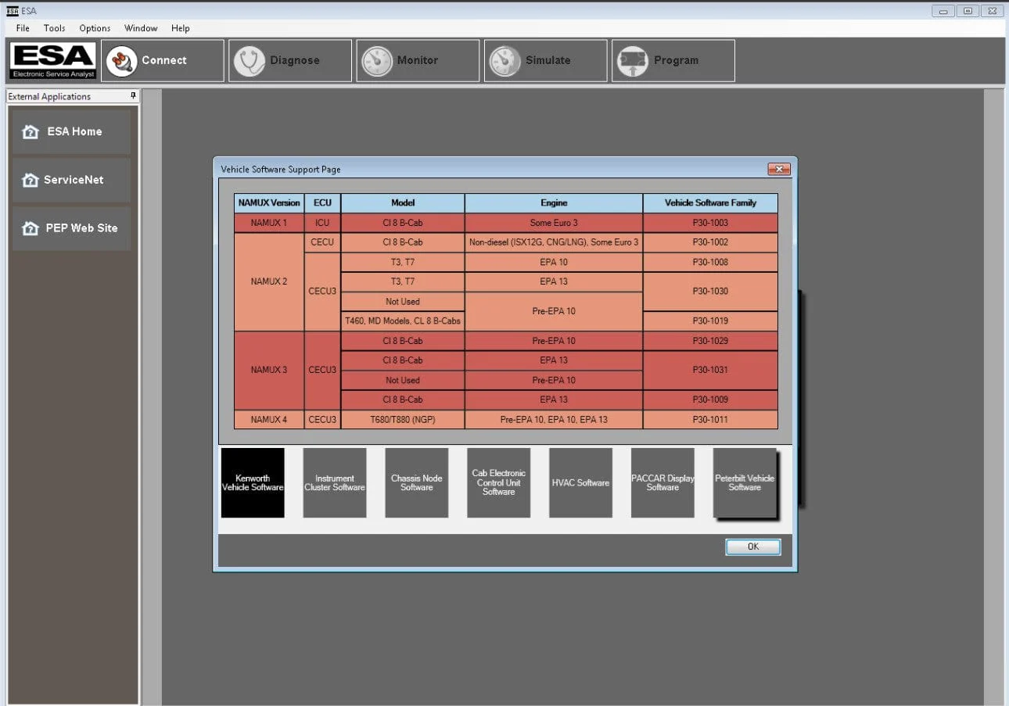Select Instrument Cluster Software tile
Screen dimensions: 1009x706
(335, 482)
